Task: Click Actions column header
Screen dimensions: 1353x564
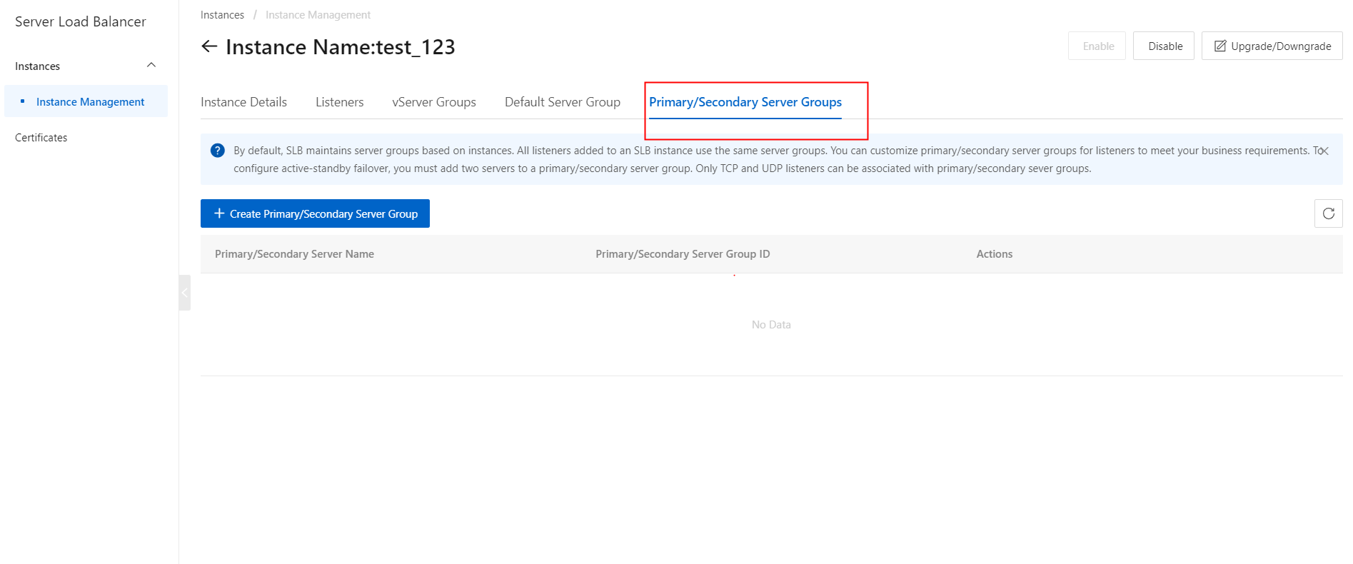Action: [995, 254]
